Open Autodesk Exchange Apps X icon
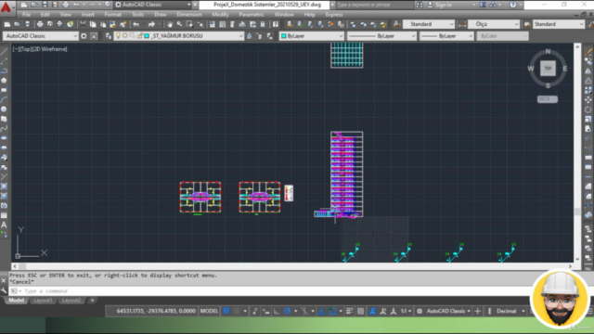Screen dimensions: 594x334 pyautogui.click(x=483, y=5)
